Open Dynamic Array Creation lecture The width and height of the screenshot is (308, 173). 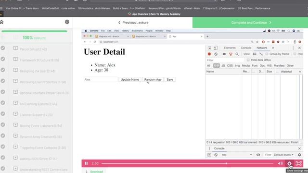[40, 136]
